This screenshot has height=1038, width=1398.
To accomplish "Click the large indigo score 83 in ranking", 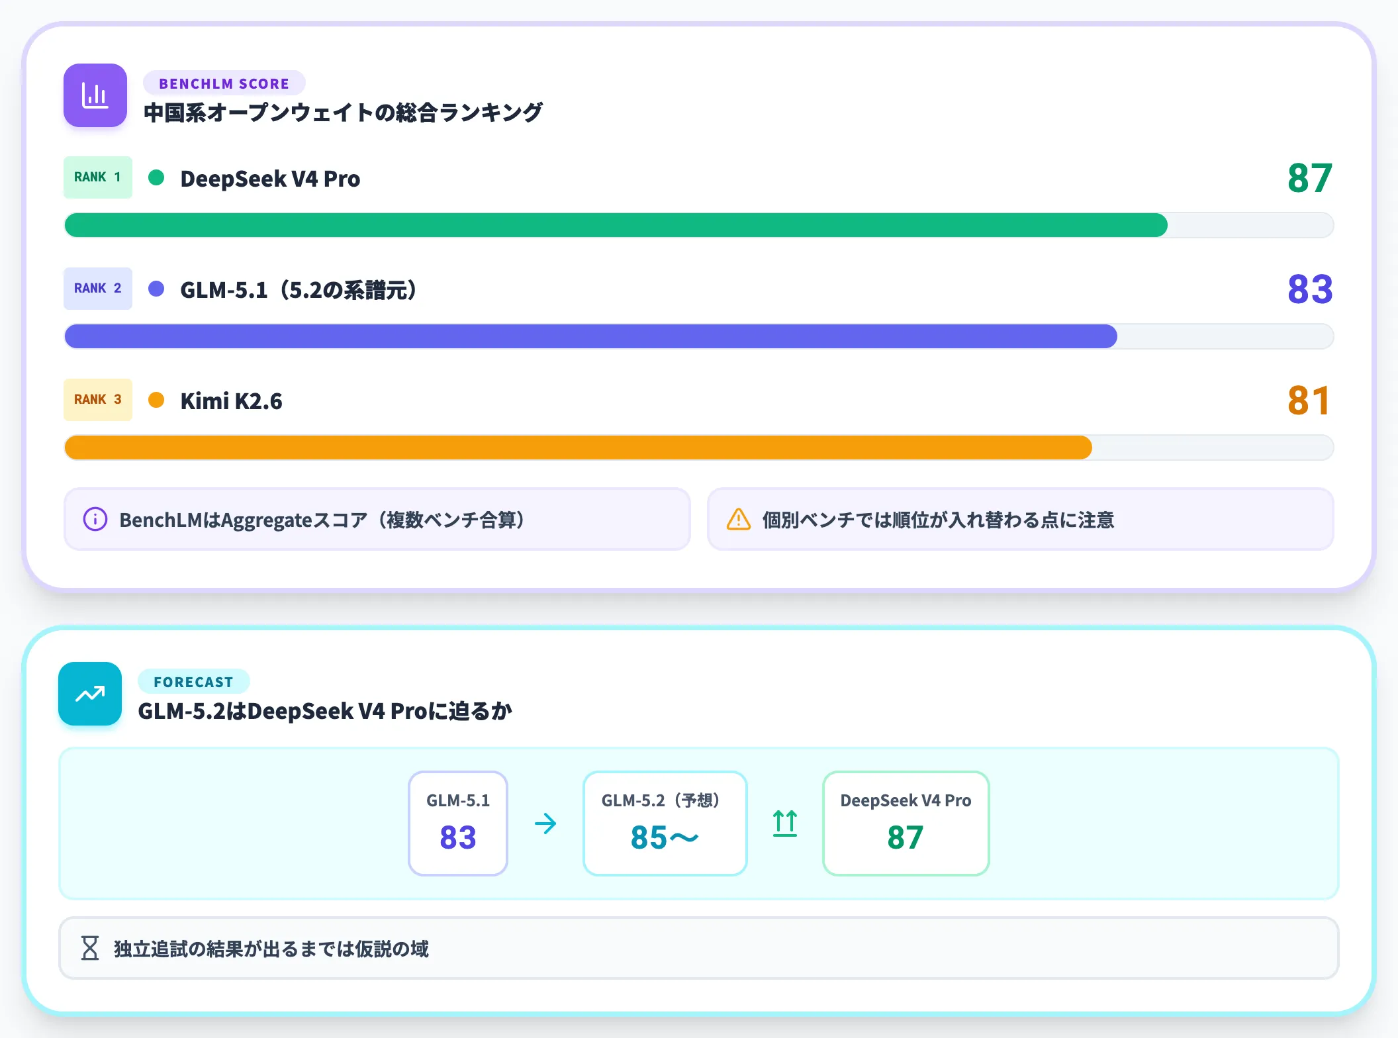I will coord(1310,289).
